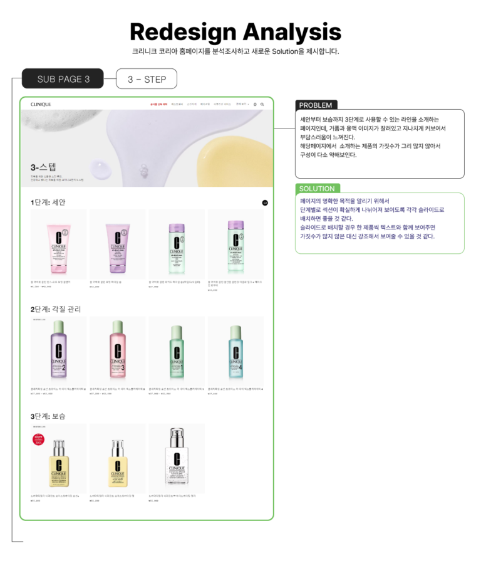Image resolution: width=481 pixels, height=573 pixels.
Task: Click the CLINIQUE logo
Action: [x=41, y=104]
